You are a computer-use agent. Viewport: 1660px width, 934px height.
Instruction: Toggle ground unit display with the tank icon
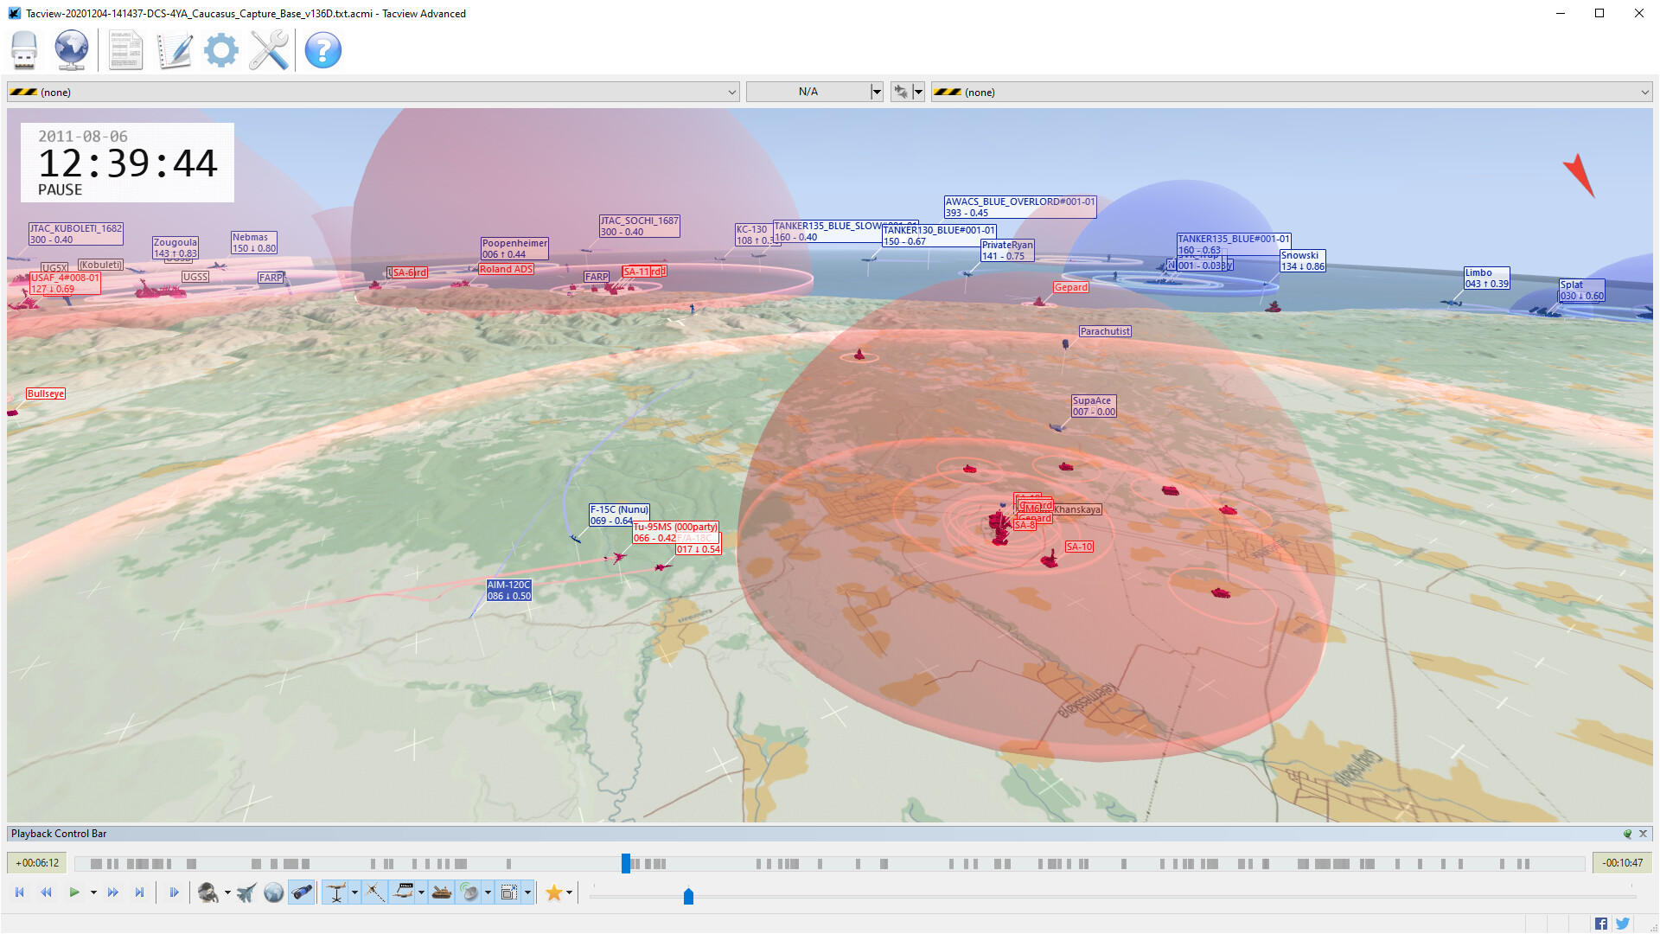[441, 892]
